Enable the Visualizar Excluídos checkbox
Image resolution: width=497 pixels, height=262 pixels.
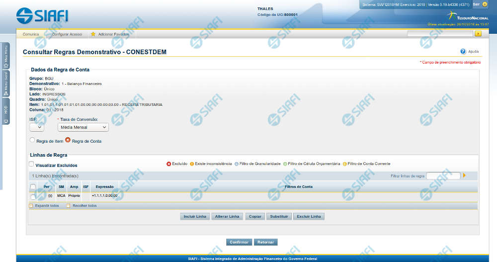(31, 164)
